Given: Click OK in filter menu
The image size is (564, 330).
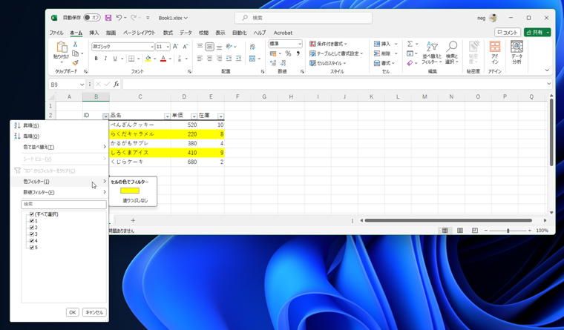Looking at the screenshot, I should (72, 312).
